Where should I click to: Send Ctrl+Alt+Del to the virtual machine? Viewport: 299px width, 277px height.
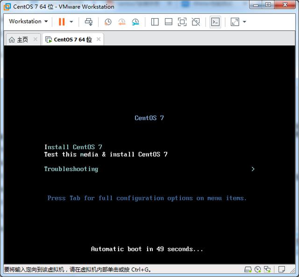point(89,22)
